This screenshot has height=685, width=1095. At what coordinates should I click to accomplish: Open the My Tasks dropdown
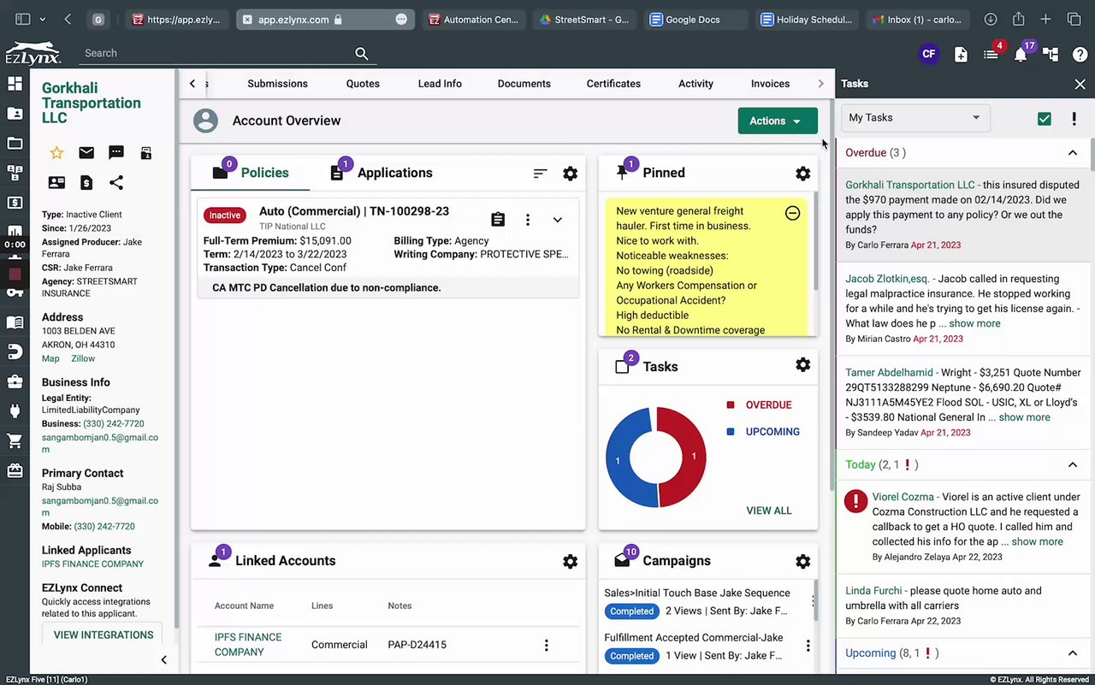pyautogui.click(x=915, y=118)
